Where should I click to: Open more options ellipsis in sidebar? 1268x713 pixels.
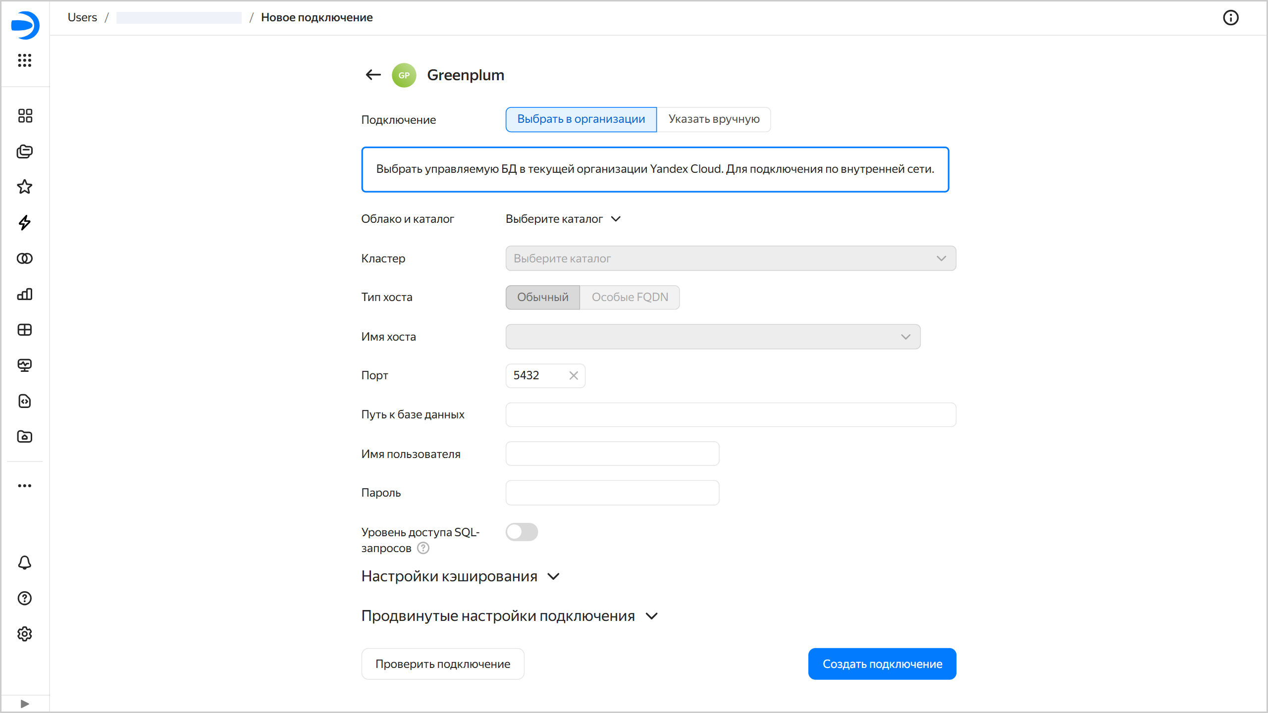(x=25, y=486)
